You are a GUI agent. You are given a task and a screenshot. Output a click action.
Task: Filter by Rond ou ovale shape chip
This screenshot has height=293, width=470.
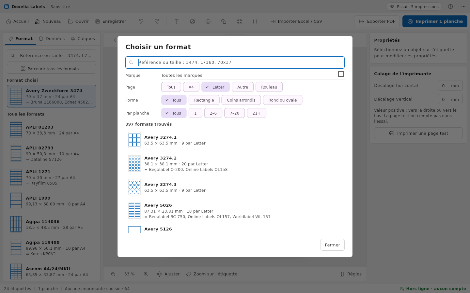[x=283, y=100]
